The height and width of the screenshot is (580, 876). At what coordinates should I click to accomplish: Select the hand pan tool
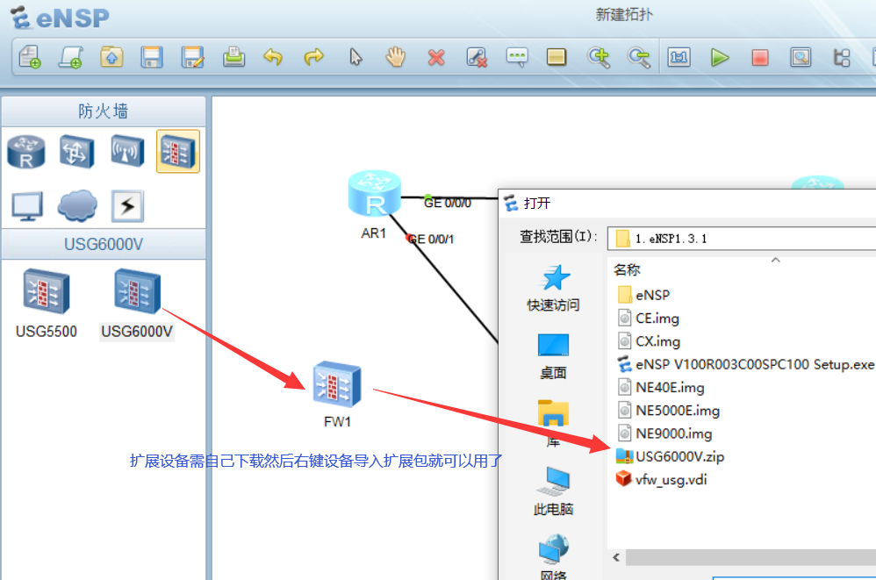396,57
